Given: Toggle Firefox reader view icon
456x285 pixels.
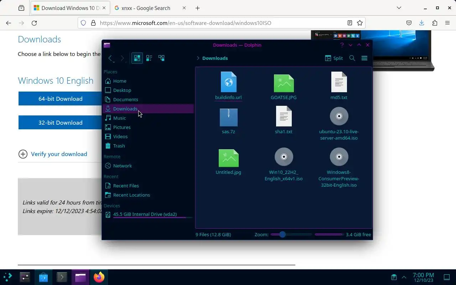Looking at the screenshot, I should click(350, 23).
